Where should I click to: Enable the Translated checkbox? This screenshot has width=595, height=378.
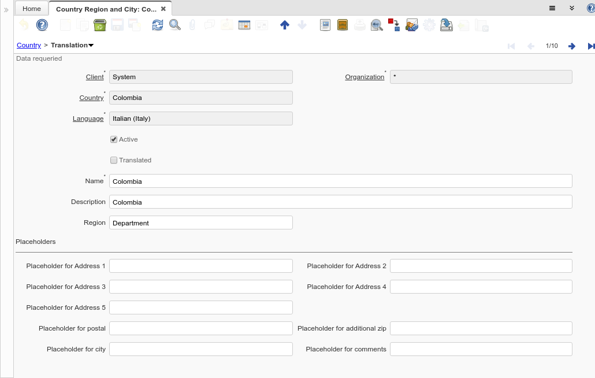(114, 160)
